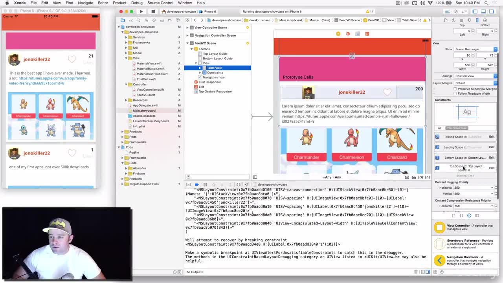Show the Project navigator folder icon
This screenshot has height=283, width=503.
point(123,20)
